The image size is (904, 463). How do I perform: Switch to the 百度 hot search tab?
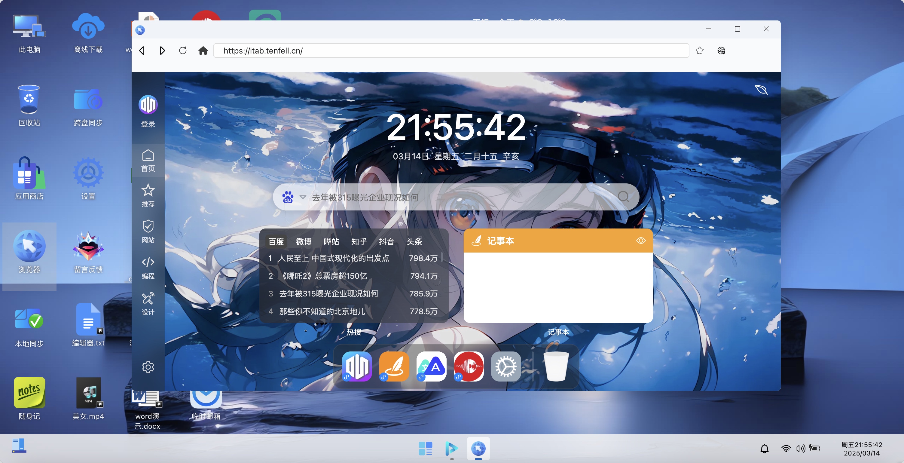click(276, 241)
